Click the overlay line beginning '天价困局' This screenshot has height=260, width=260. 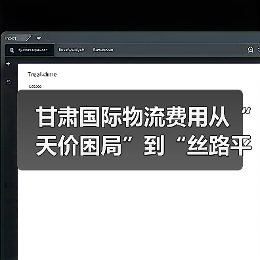[144, 145]
